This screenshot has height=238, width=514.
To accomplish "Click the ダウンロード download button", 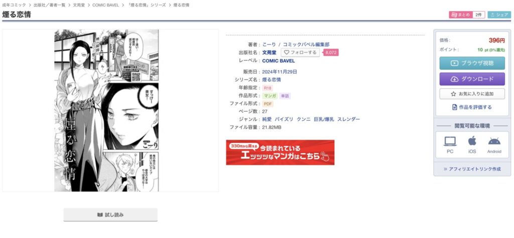I will pyautogui.click(x=472, y=79).
